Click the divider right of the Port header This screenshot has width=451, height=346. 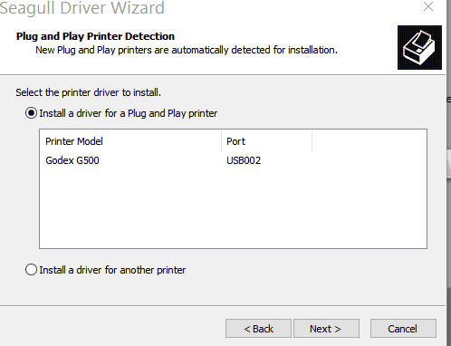point(312,141)
